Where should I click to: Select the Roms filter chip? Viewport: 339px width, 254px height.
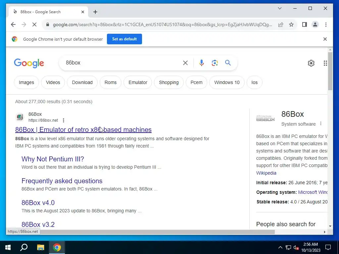click(x=111, y=82)
